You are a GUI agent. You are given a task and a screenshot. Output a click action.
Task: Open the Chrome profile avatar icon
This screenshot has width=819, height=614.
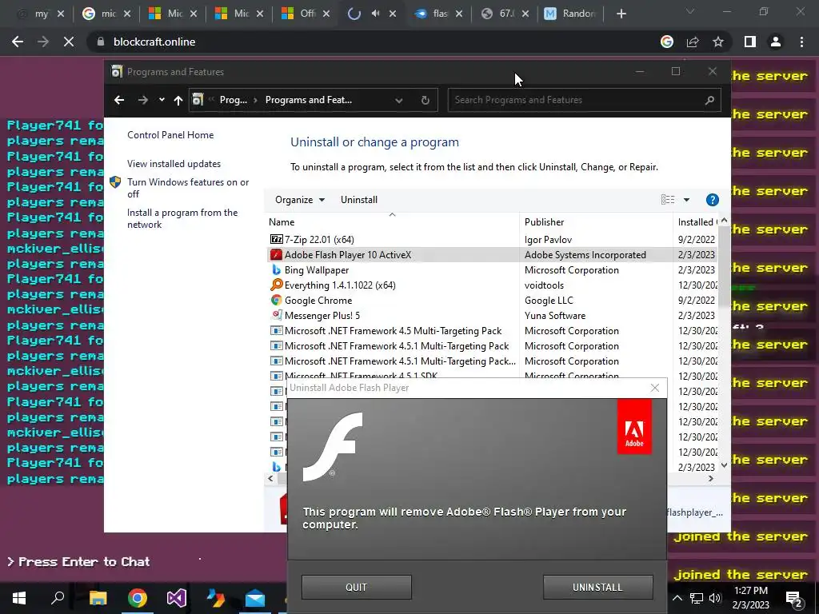click(x=776, y=42)
